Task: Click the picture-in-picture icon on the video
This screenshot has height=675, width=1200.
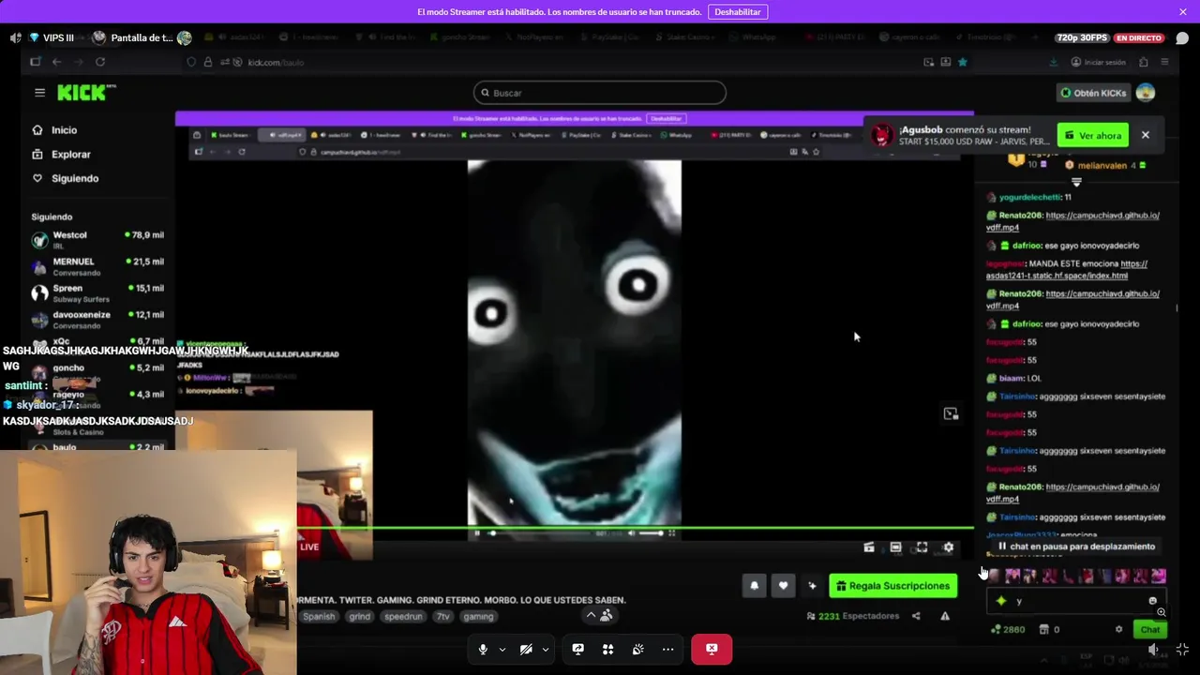Action: (x=951, y=413)
